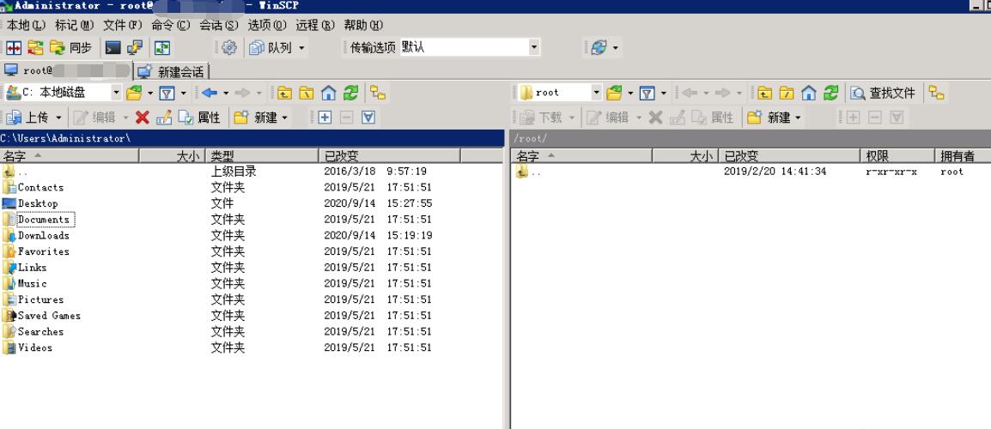Open the 远程 menu
This screenshot has height=429, width=991.
pos(315,25)
